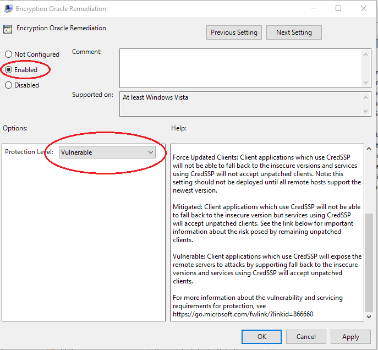Click the Cancel button
Viewport: 378px width, 350px height.
click(x=306, y=337)
